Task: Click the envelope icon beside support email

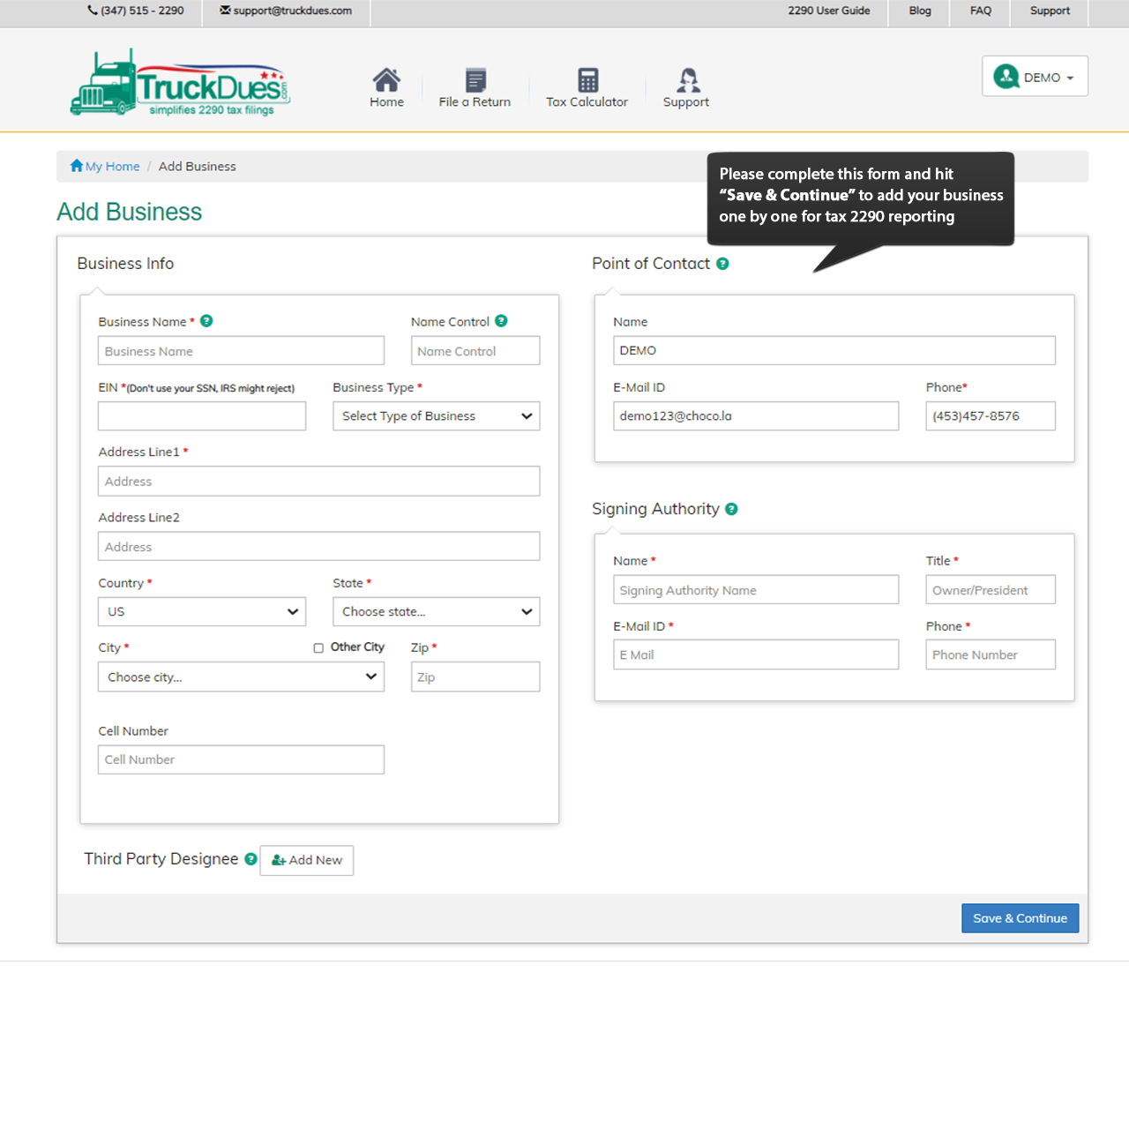Action: [225, 11]
